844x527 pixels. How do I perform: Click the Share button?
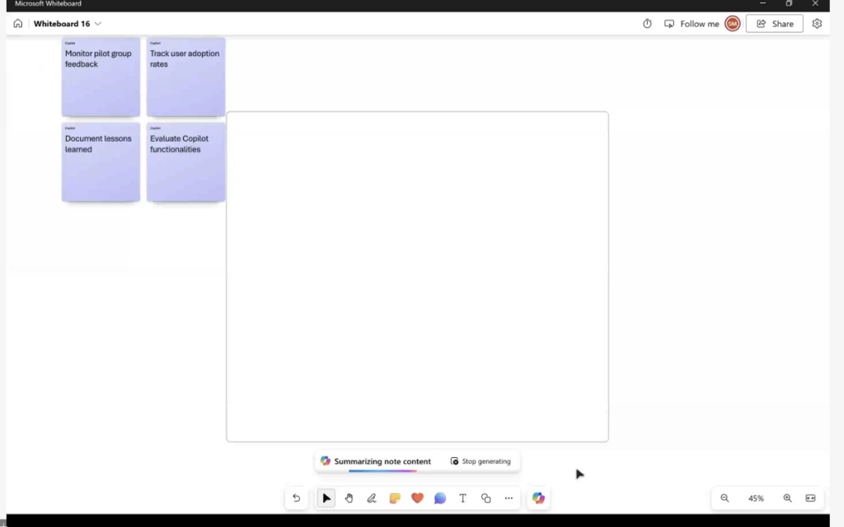pyautogui.click(x=775, y=24)
